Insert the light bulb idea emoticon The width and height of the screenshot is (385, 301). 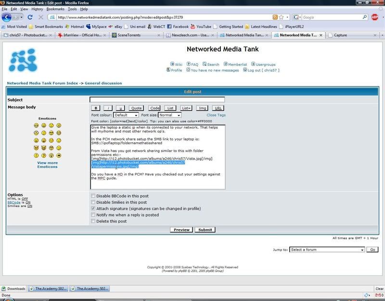coord(51,155)
